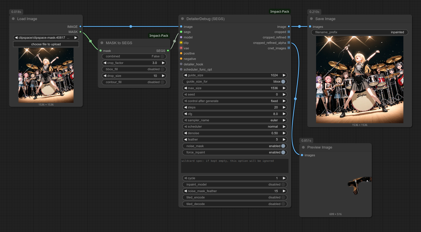Open the clipspace image file dropdown
This screenshot has height=232, width=421.
coord(46,38)
